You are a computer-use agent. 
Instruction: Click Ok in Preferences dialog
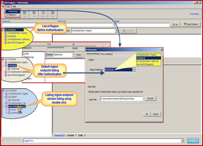(147, 114)
